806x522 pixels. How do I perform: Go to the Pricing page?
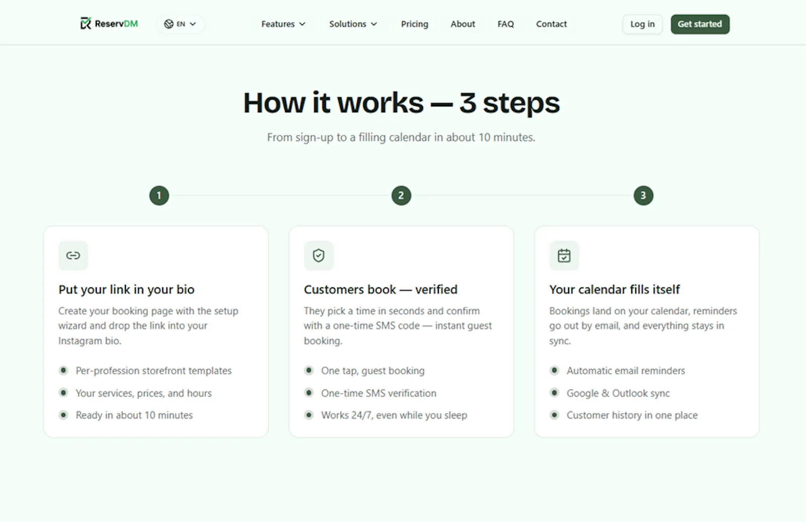(415, 24)
